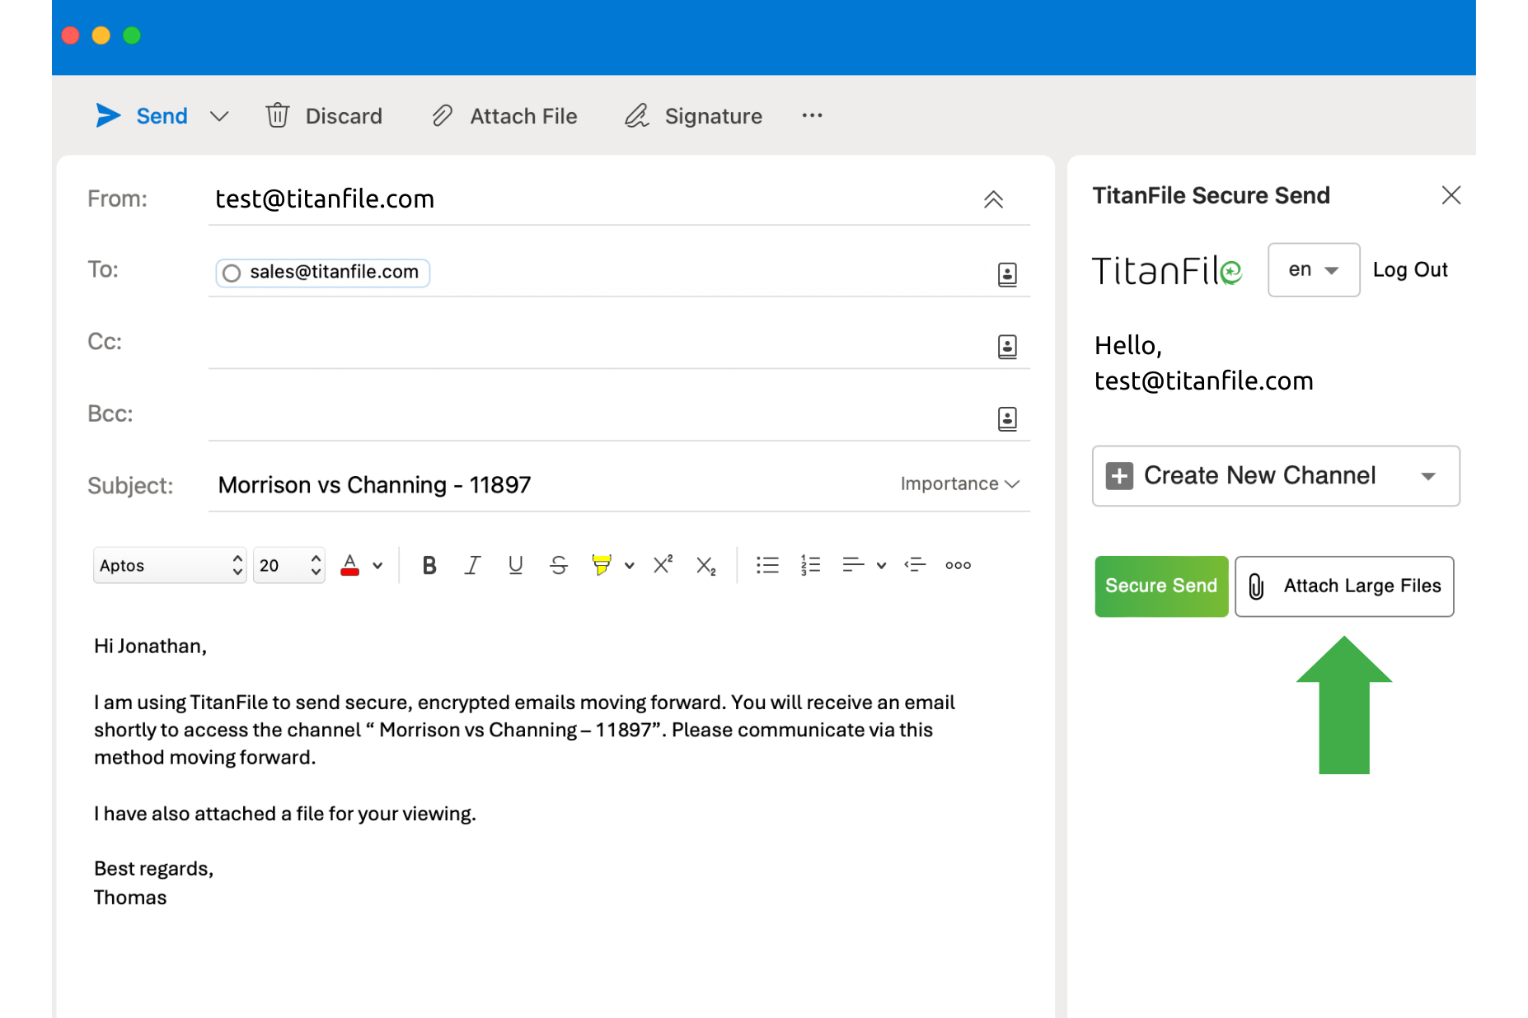The height and width of the screenshot is (1018, 1528).
Task: Click the Send button label
Action: coord(162,116)
